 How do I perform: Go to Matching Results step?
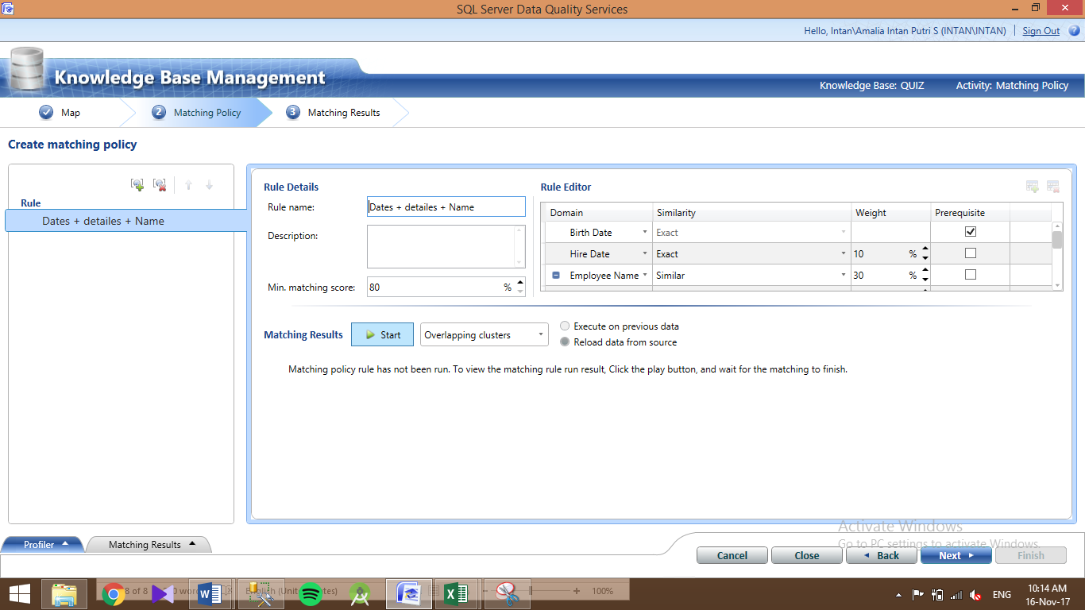334,113
